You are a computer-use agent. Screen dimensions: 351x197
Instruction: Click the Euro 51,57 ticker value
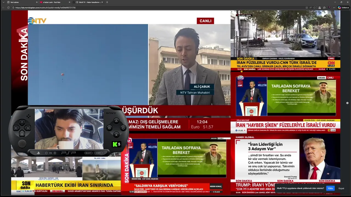pyautogui.click(x=202, y=127)
